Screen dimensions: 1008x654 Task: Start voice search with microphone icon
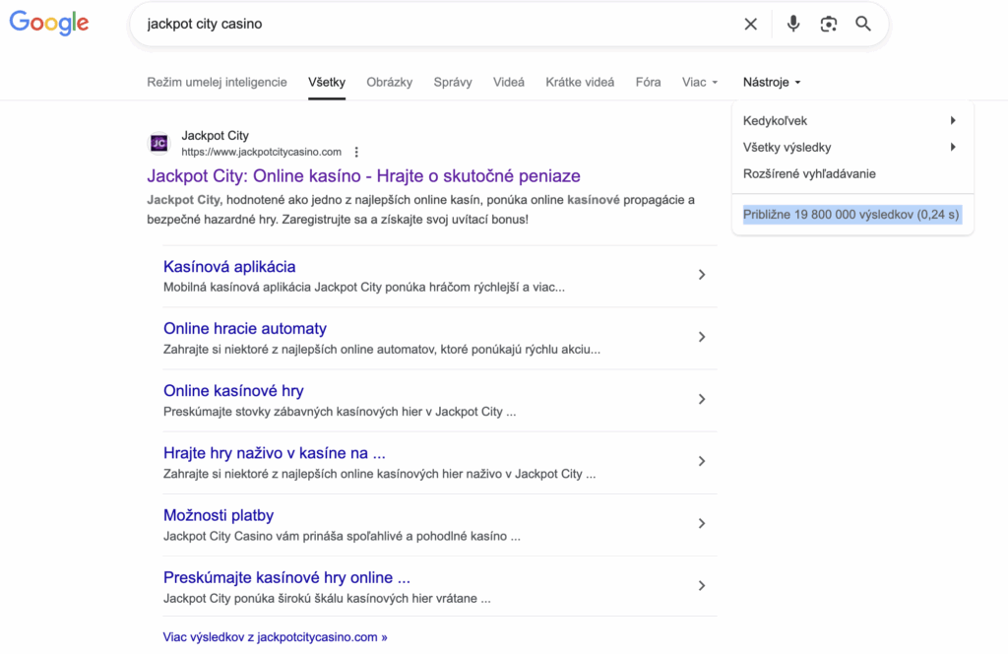click(x=793, y=24)
